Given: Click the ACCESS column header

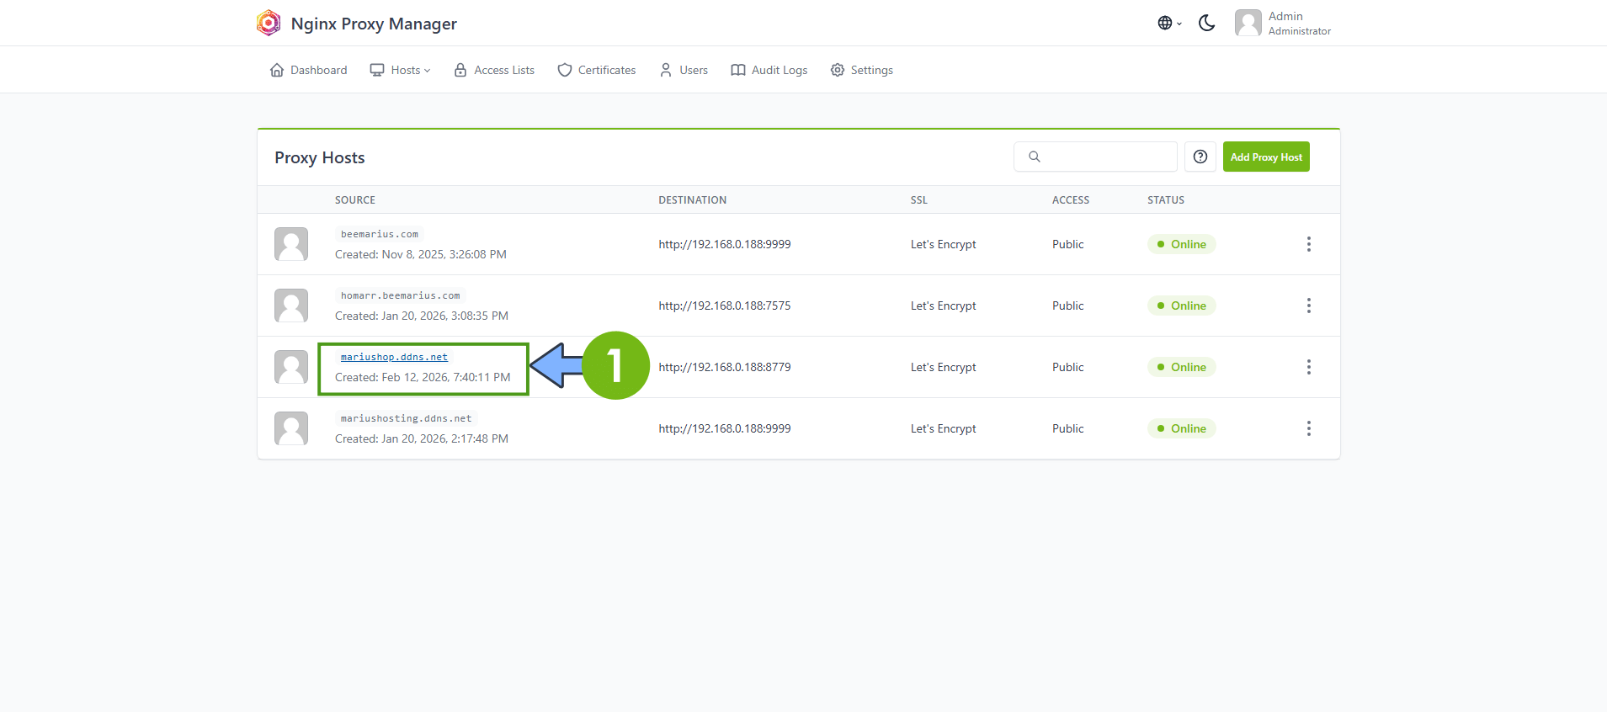Looking at the screenshot, I should coord(1071,200).
